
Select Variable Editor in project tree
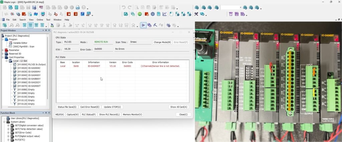pyautogui.click(x=20, y=43)
